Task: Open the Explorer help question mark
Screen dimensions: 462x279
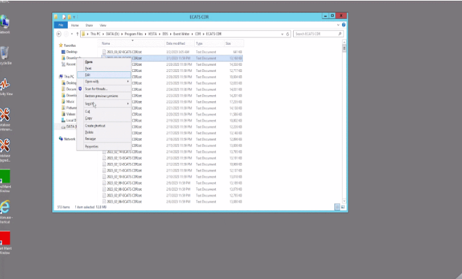Action: coord(343,25)
